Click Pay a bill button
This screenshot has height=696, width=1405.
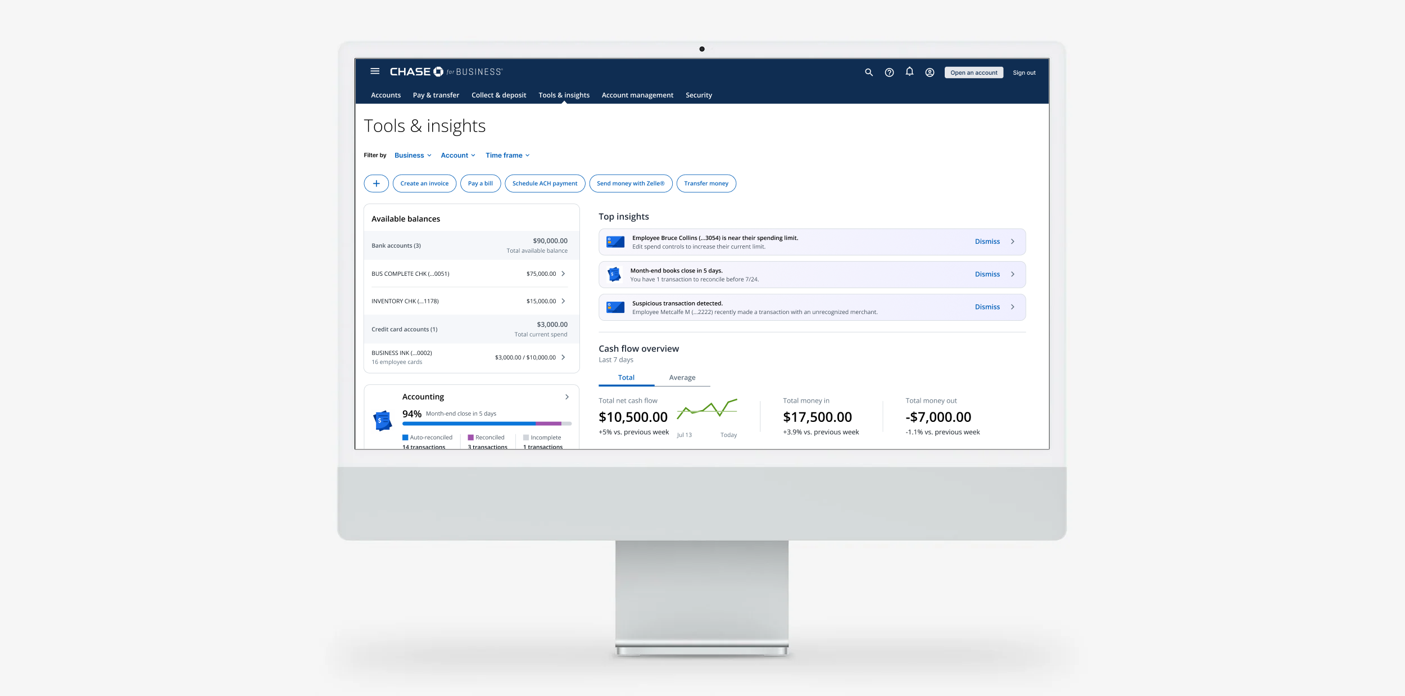click(x=480, y=184)
